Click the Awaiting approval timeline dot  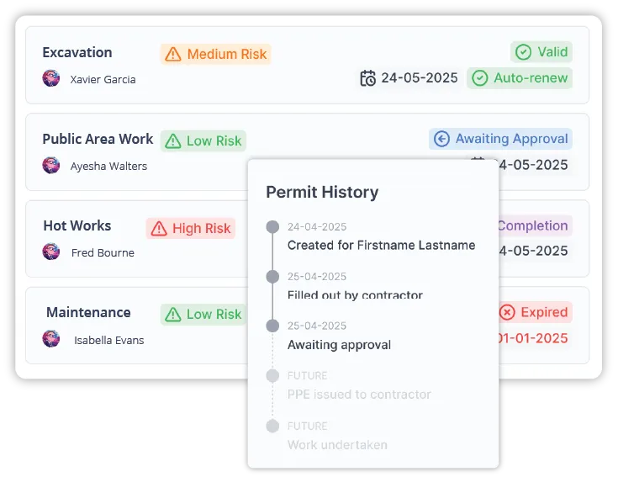point(272,326)
